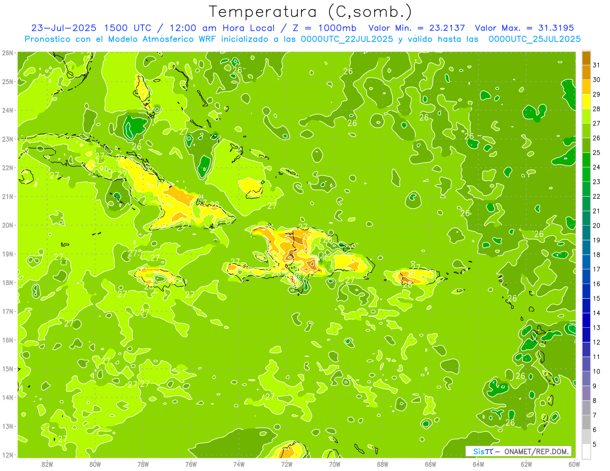This screenshot has width=610, height=471.
Task: Select the '18N' latitude axis label
Action: [x=8, y=282]
